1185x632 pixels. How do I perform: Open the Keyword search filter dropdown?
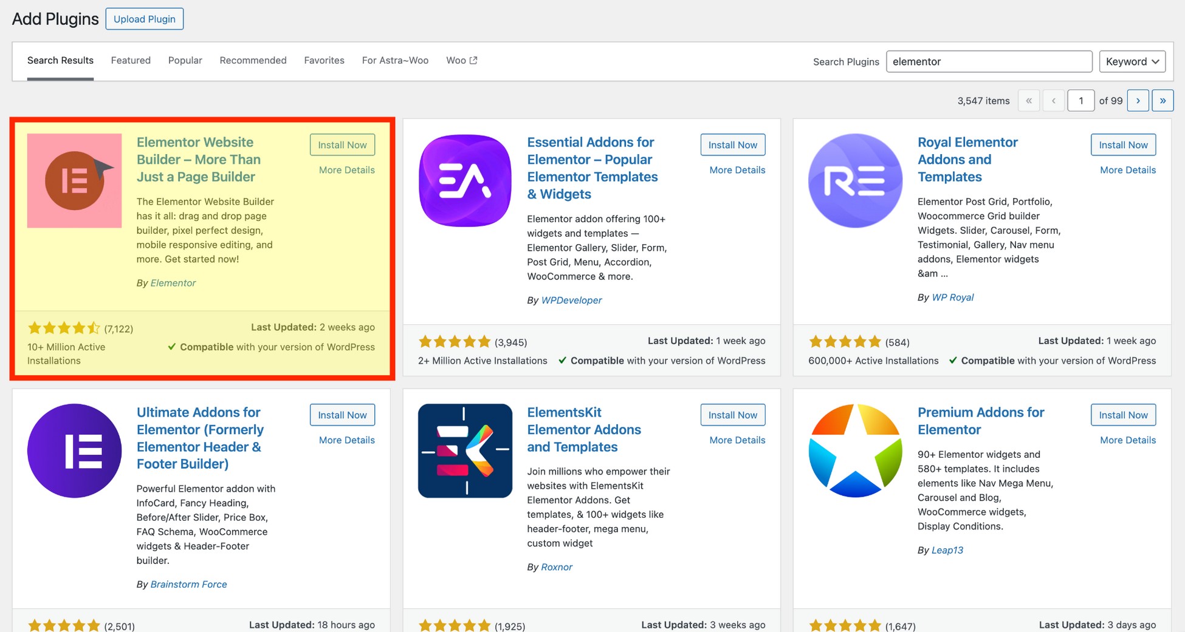point(1132,61)
